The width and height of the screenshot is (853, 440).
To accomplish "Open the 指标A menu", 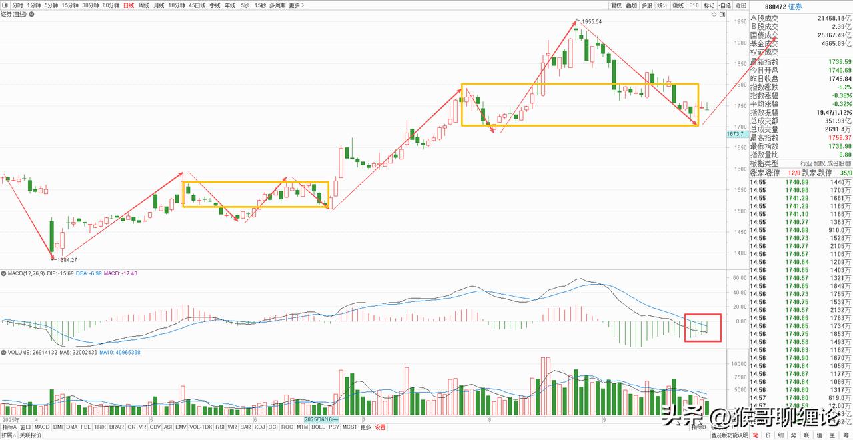I will click(x=9, y=427).
